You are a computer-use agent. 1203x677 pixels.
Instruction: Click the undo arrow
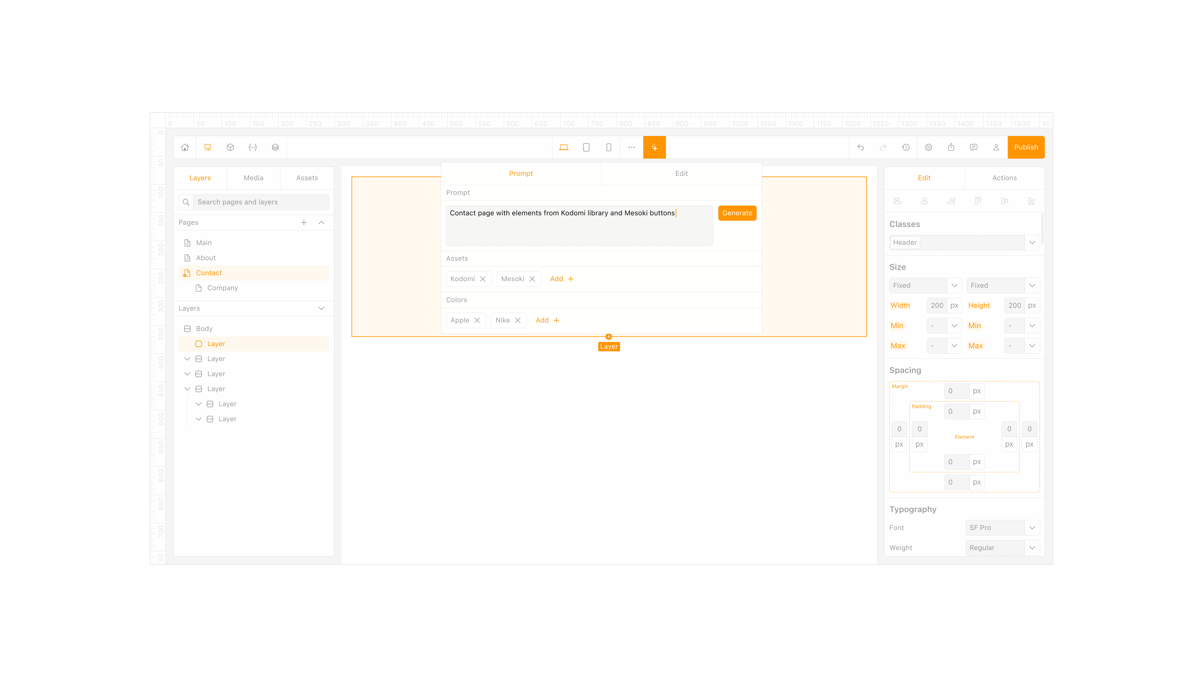pos(861,147)
